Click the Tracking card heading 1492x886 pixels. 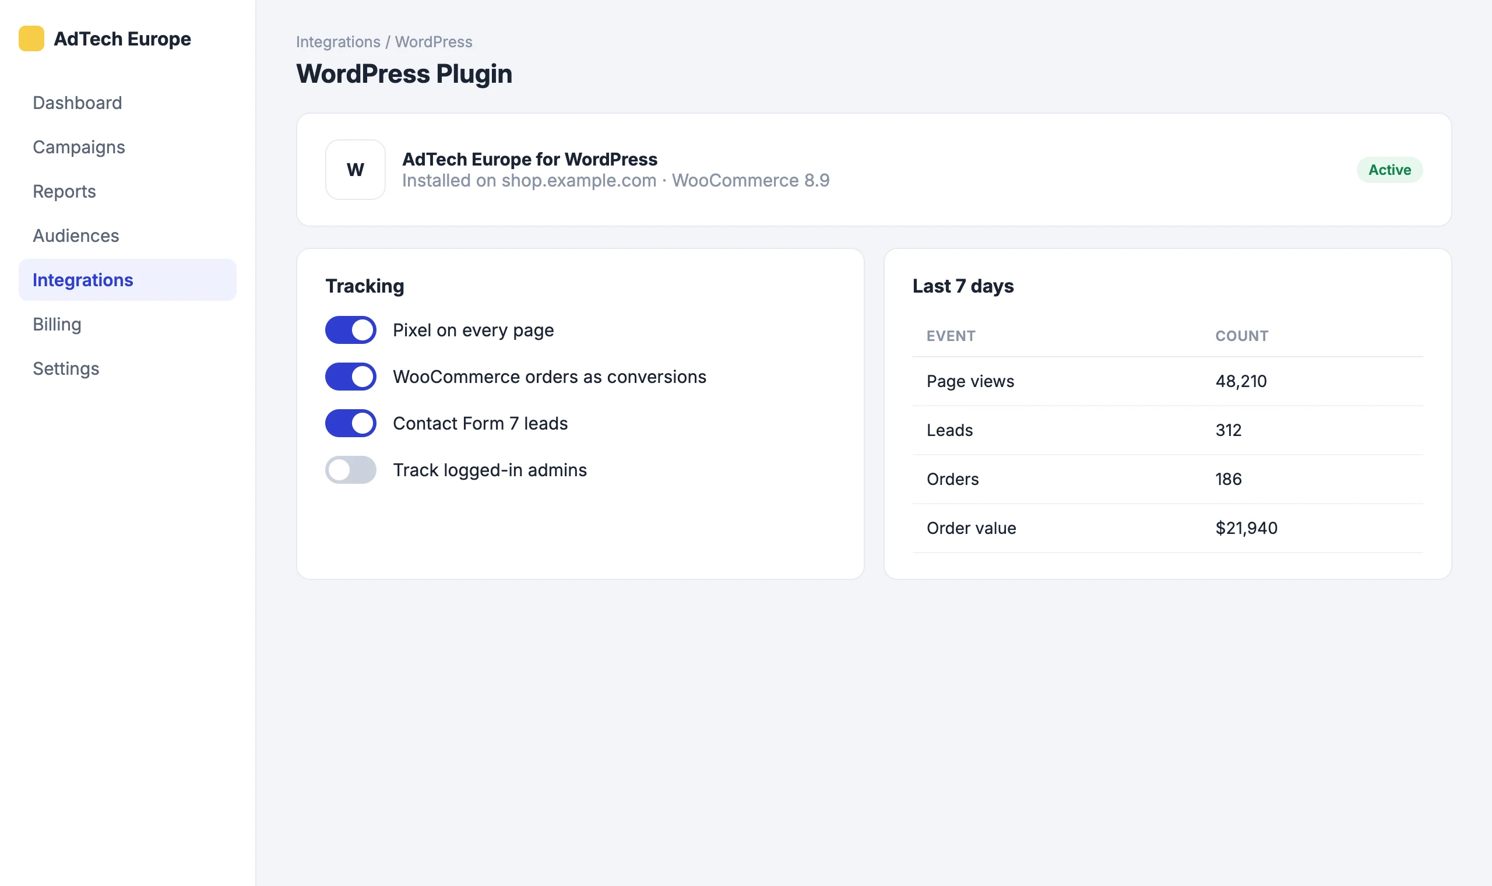(x=365, y=286)
